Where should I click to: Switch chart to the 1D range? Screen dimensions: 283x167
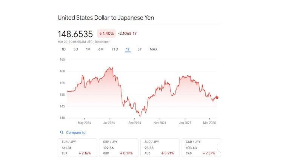click(64, 49)
